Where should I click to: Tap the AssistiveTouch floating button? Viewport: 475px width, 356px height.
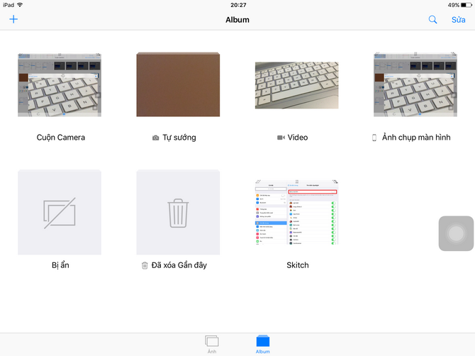(456, 233)
